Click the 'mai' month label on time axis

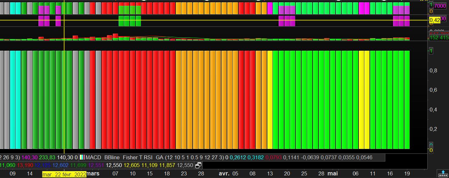[x=333, y=174]
